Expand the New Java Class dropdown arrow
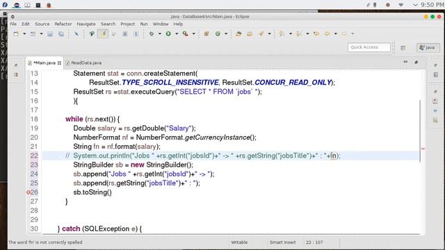 (x=226, y=34)
